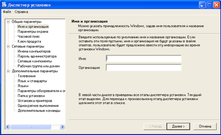Click the tree scrollbar left arrow
The width and height of the screenshot is (221, 135).
click(8, 127)
